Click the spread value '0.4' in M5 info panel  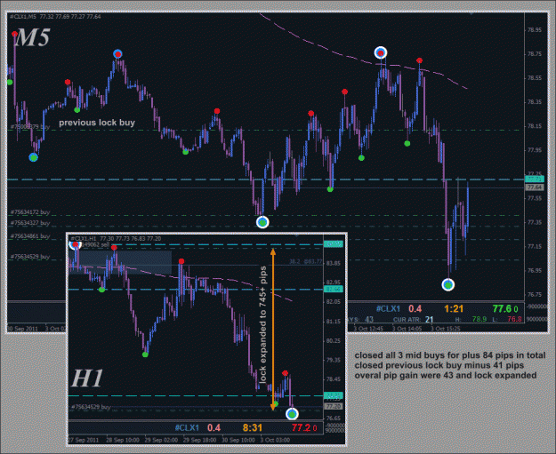point(415,309)
